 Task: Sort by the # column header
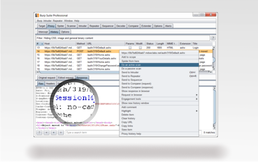(x=40, y=44)
